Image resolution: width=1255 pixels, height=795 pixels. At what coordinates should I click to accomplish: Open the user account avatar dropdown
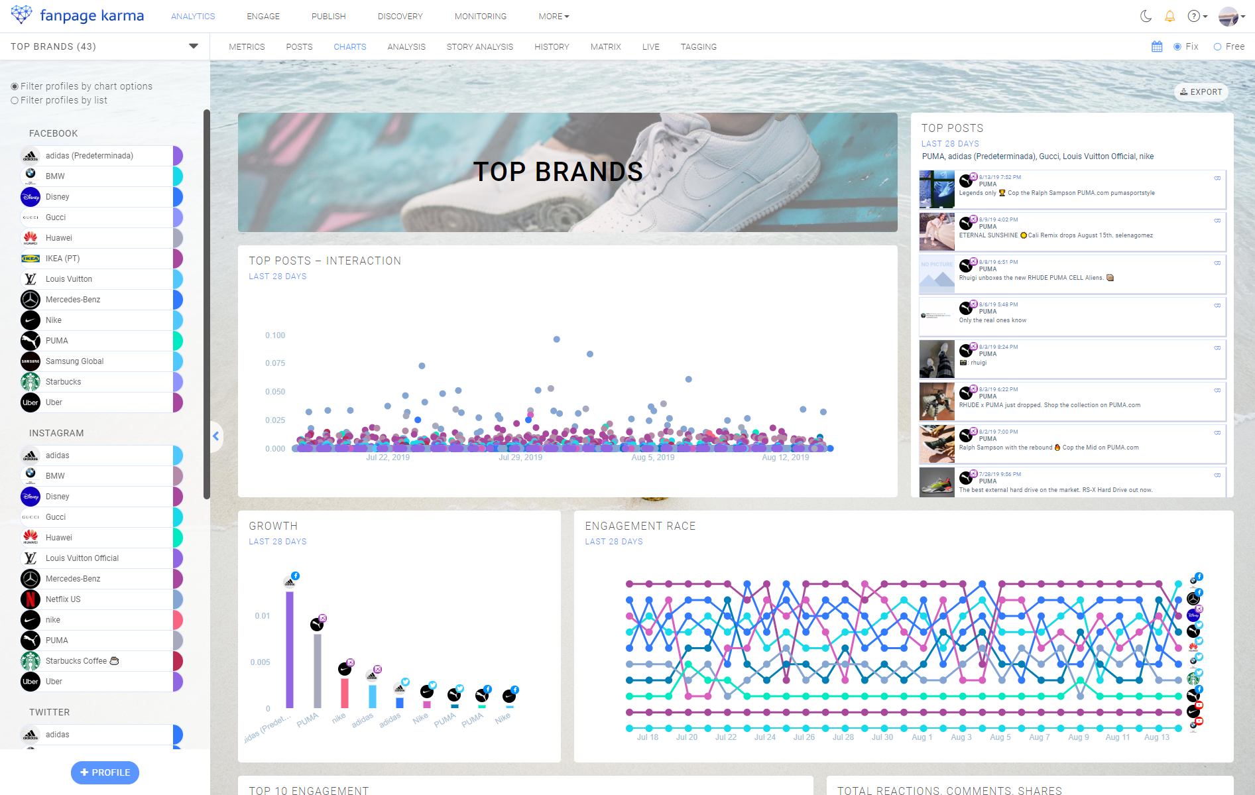pyautogui.click(x=1227, y=16)
